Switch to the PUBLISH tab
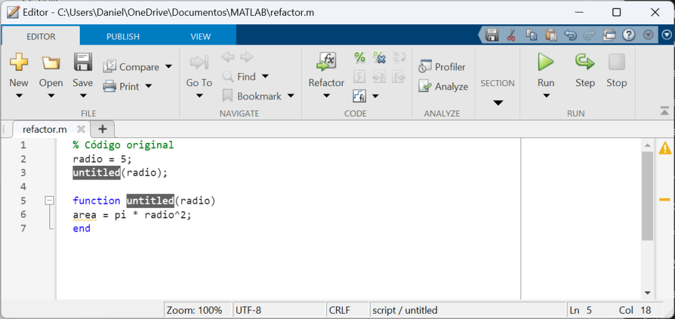This screenshot has height=319, width=675. [x=123, y=36]
